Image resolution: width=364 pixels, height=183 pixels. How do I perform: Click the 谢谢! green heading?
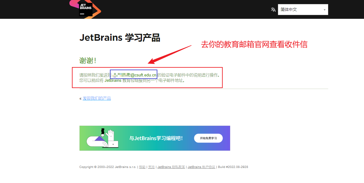click(88, 61)
